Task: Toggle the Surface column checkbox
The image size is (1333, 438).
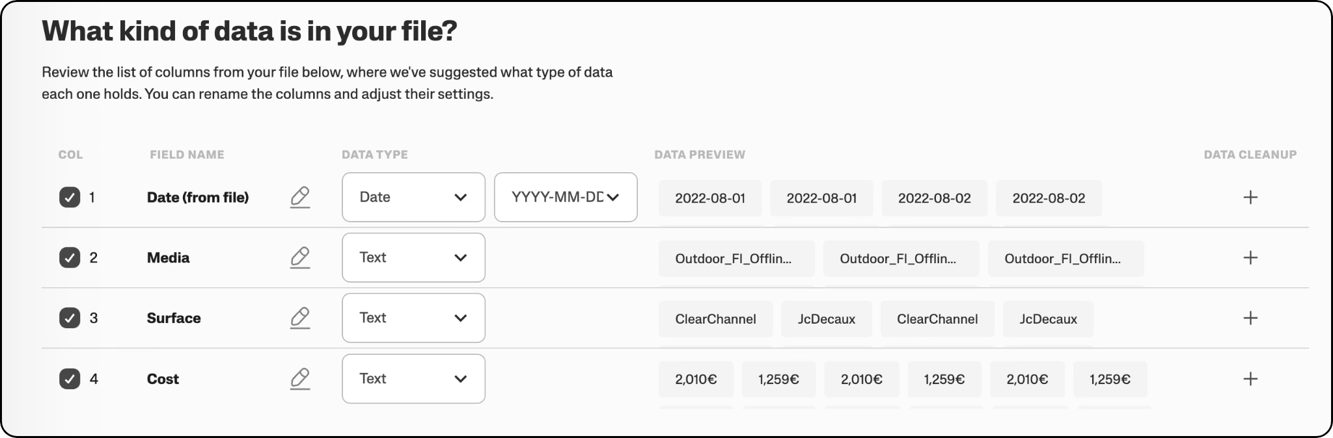Action: (x=70, y=318)
